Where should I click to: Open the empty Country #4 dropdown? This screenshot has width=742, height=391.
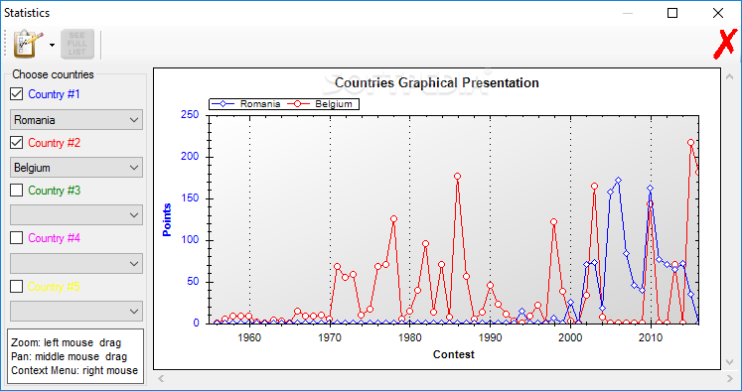pyautogui.click(x=76, y=263)
